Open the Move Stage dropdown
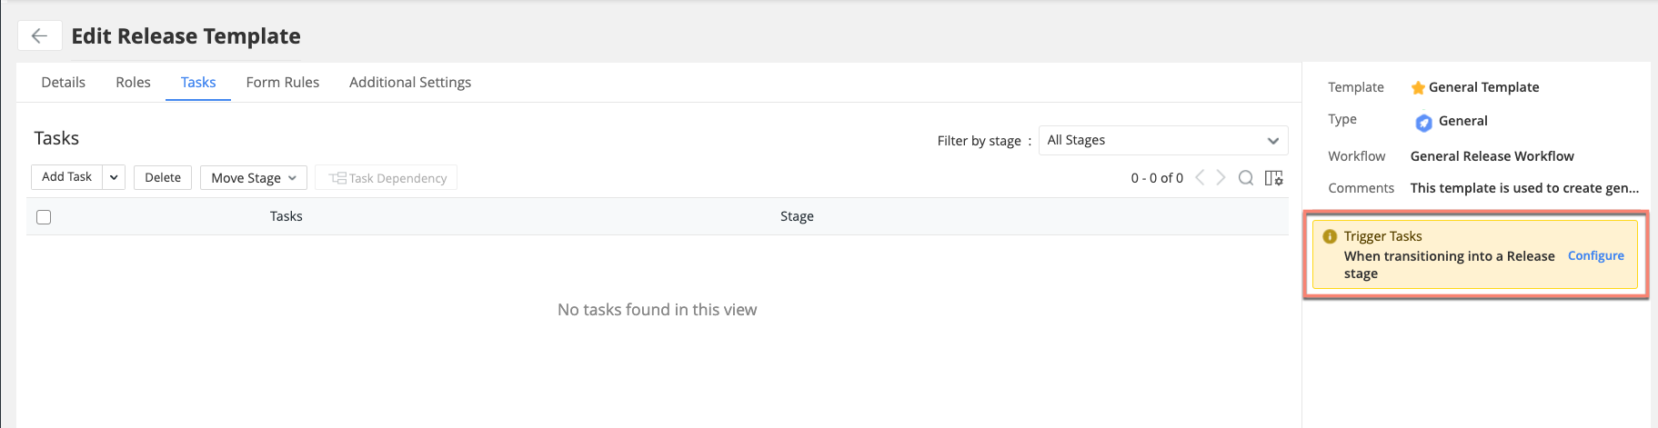The width and height of the screenshot is (1658, 428). coord(253,178)
